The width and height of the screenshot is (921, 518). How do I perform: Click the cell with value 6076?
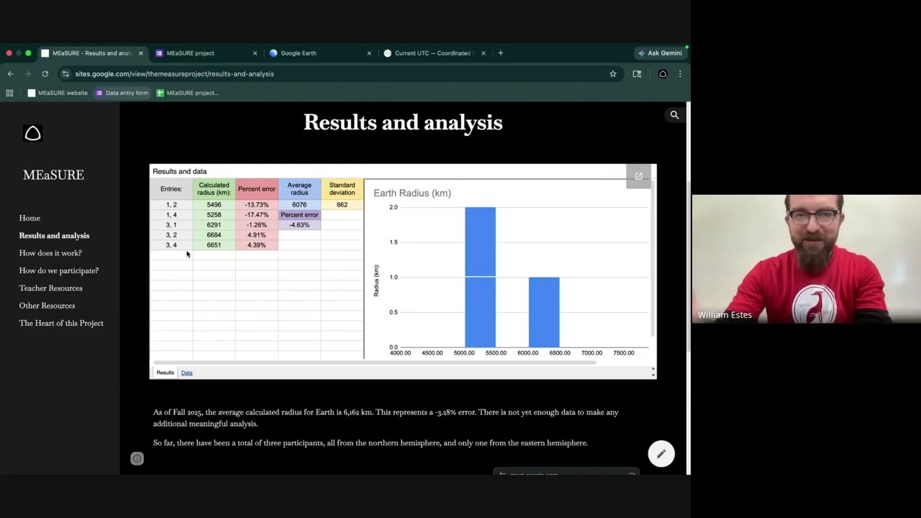[x=299, y=205]
